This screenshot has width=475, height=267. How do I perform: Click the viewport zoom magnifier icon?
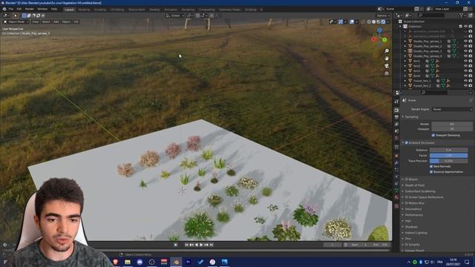pos(387,51)
